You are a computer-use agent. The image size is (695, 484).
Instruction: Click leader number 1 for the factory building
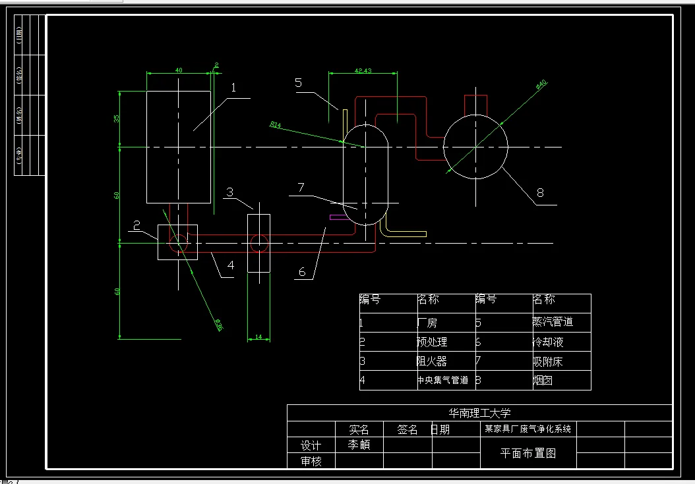coord(233,88)
